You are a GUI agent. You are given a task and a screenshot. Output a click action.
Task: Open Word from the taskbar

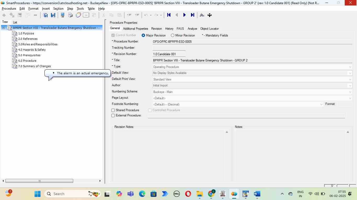pyautogui.click(x=257, y=194)
